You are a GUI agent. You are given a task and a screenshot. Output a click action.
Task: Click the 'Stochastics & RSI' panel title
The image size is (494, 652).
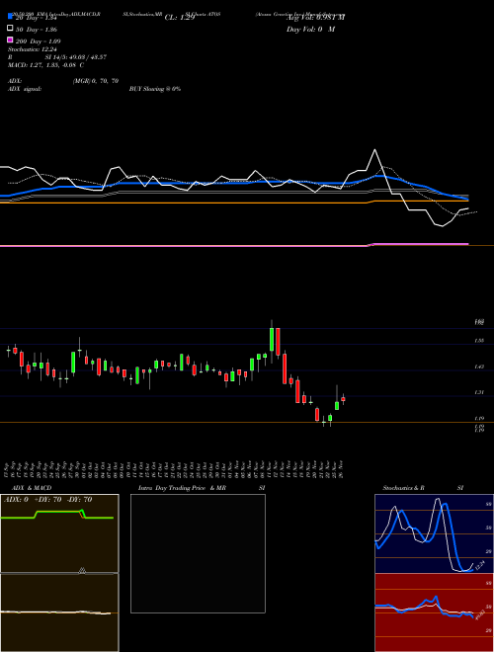point(423,488)
